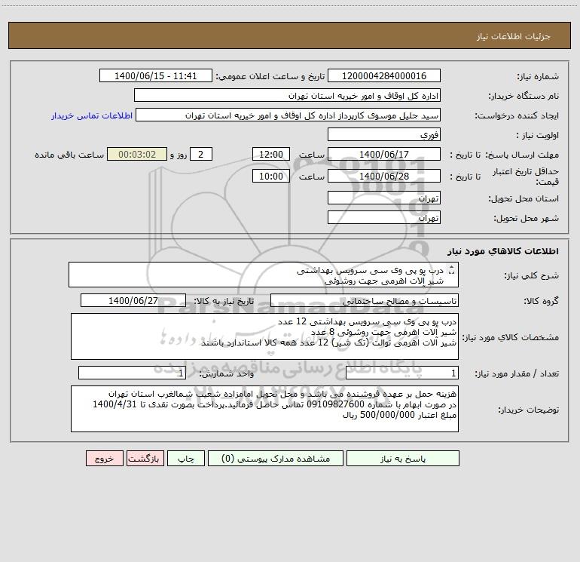Click the مهلت ارسال پاسخ label

click(x=522, y=155)
